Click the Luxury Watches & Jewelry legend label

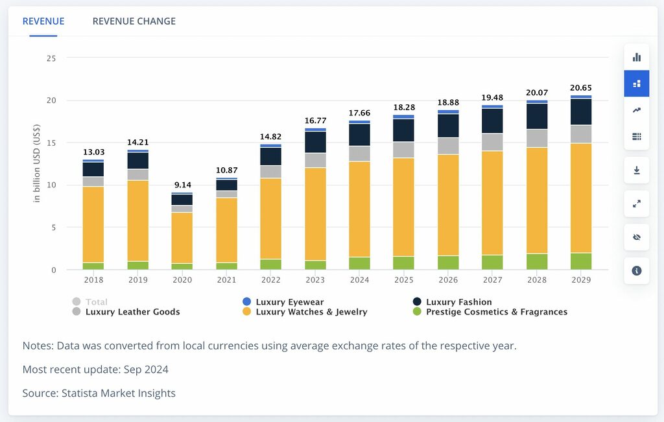[x=311, y=312]
